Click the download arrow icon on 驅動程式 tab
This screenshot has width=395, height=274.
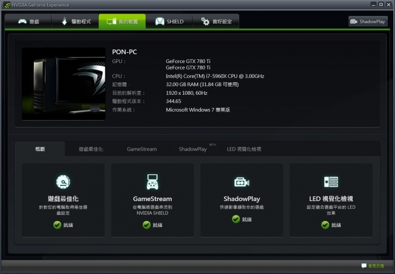(65, 21)
